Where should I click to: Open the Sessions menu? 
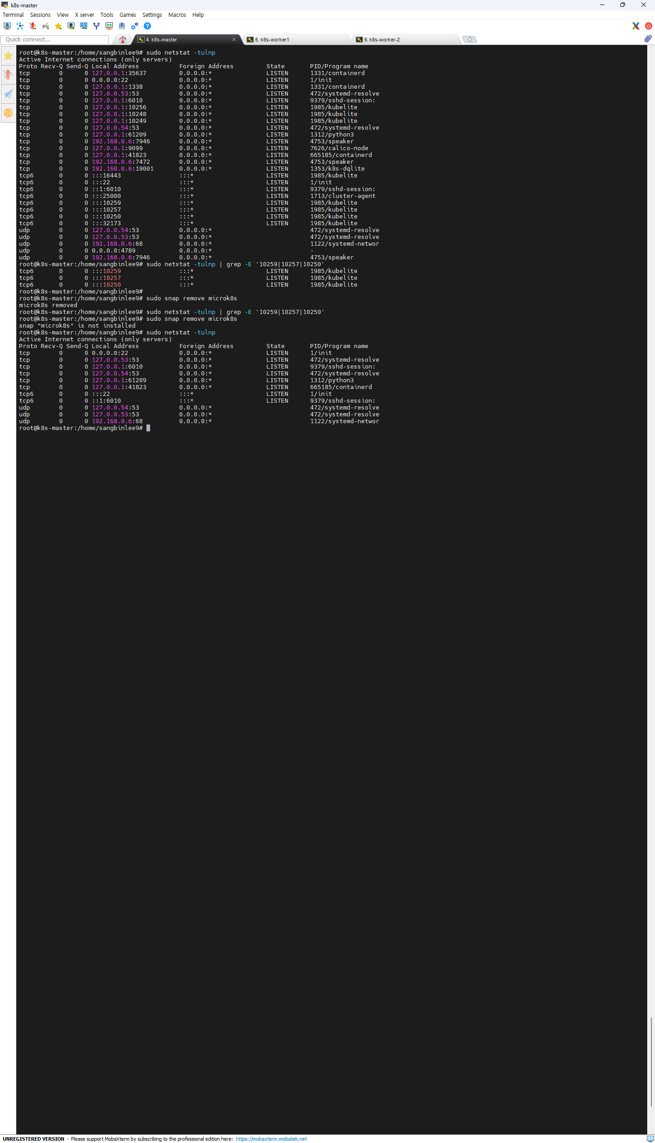pos(40,15)
